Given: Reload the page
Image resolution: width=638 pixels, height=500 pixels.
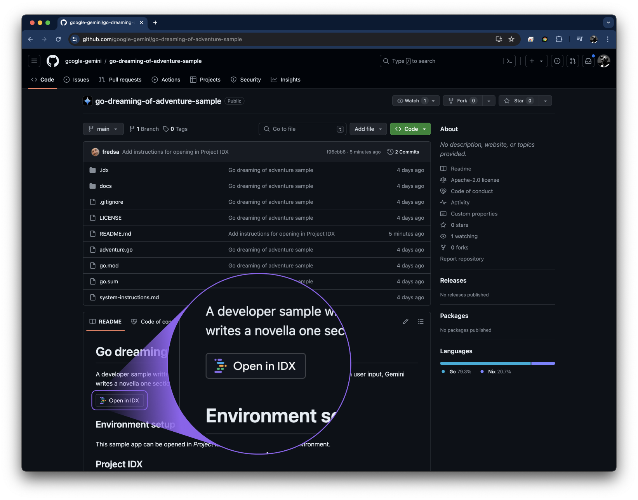Looking at the screenshot, I should [58, 39].
